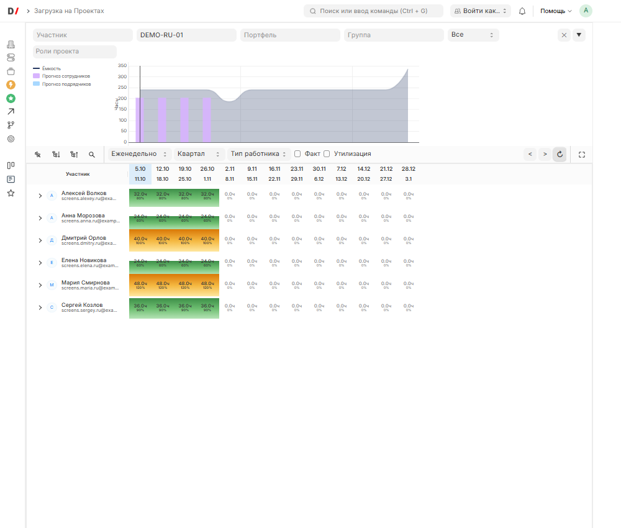Enable the Факт checkbox
The image size is (621, 528).
[297, 153]
